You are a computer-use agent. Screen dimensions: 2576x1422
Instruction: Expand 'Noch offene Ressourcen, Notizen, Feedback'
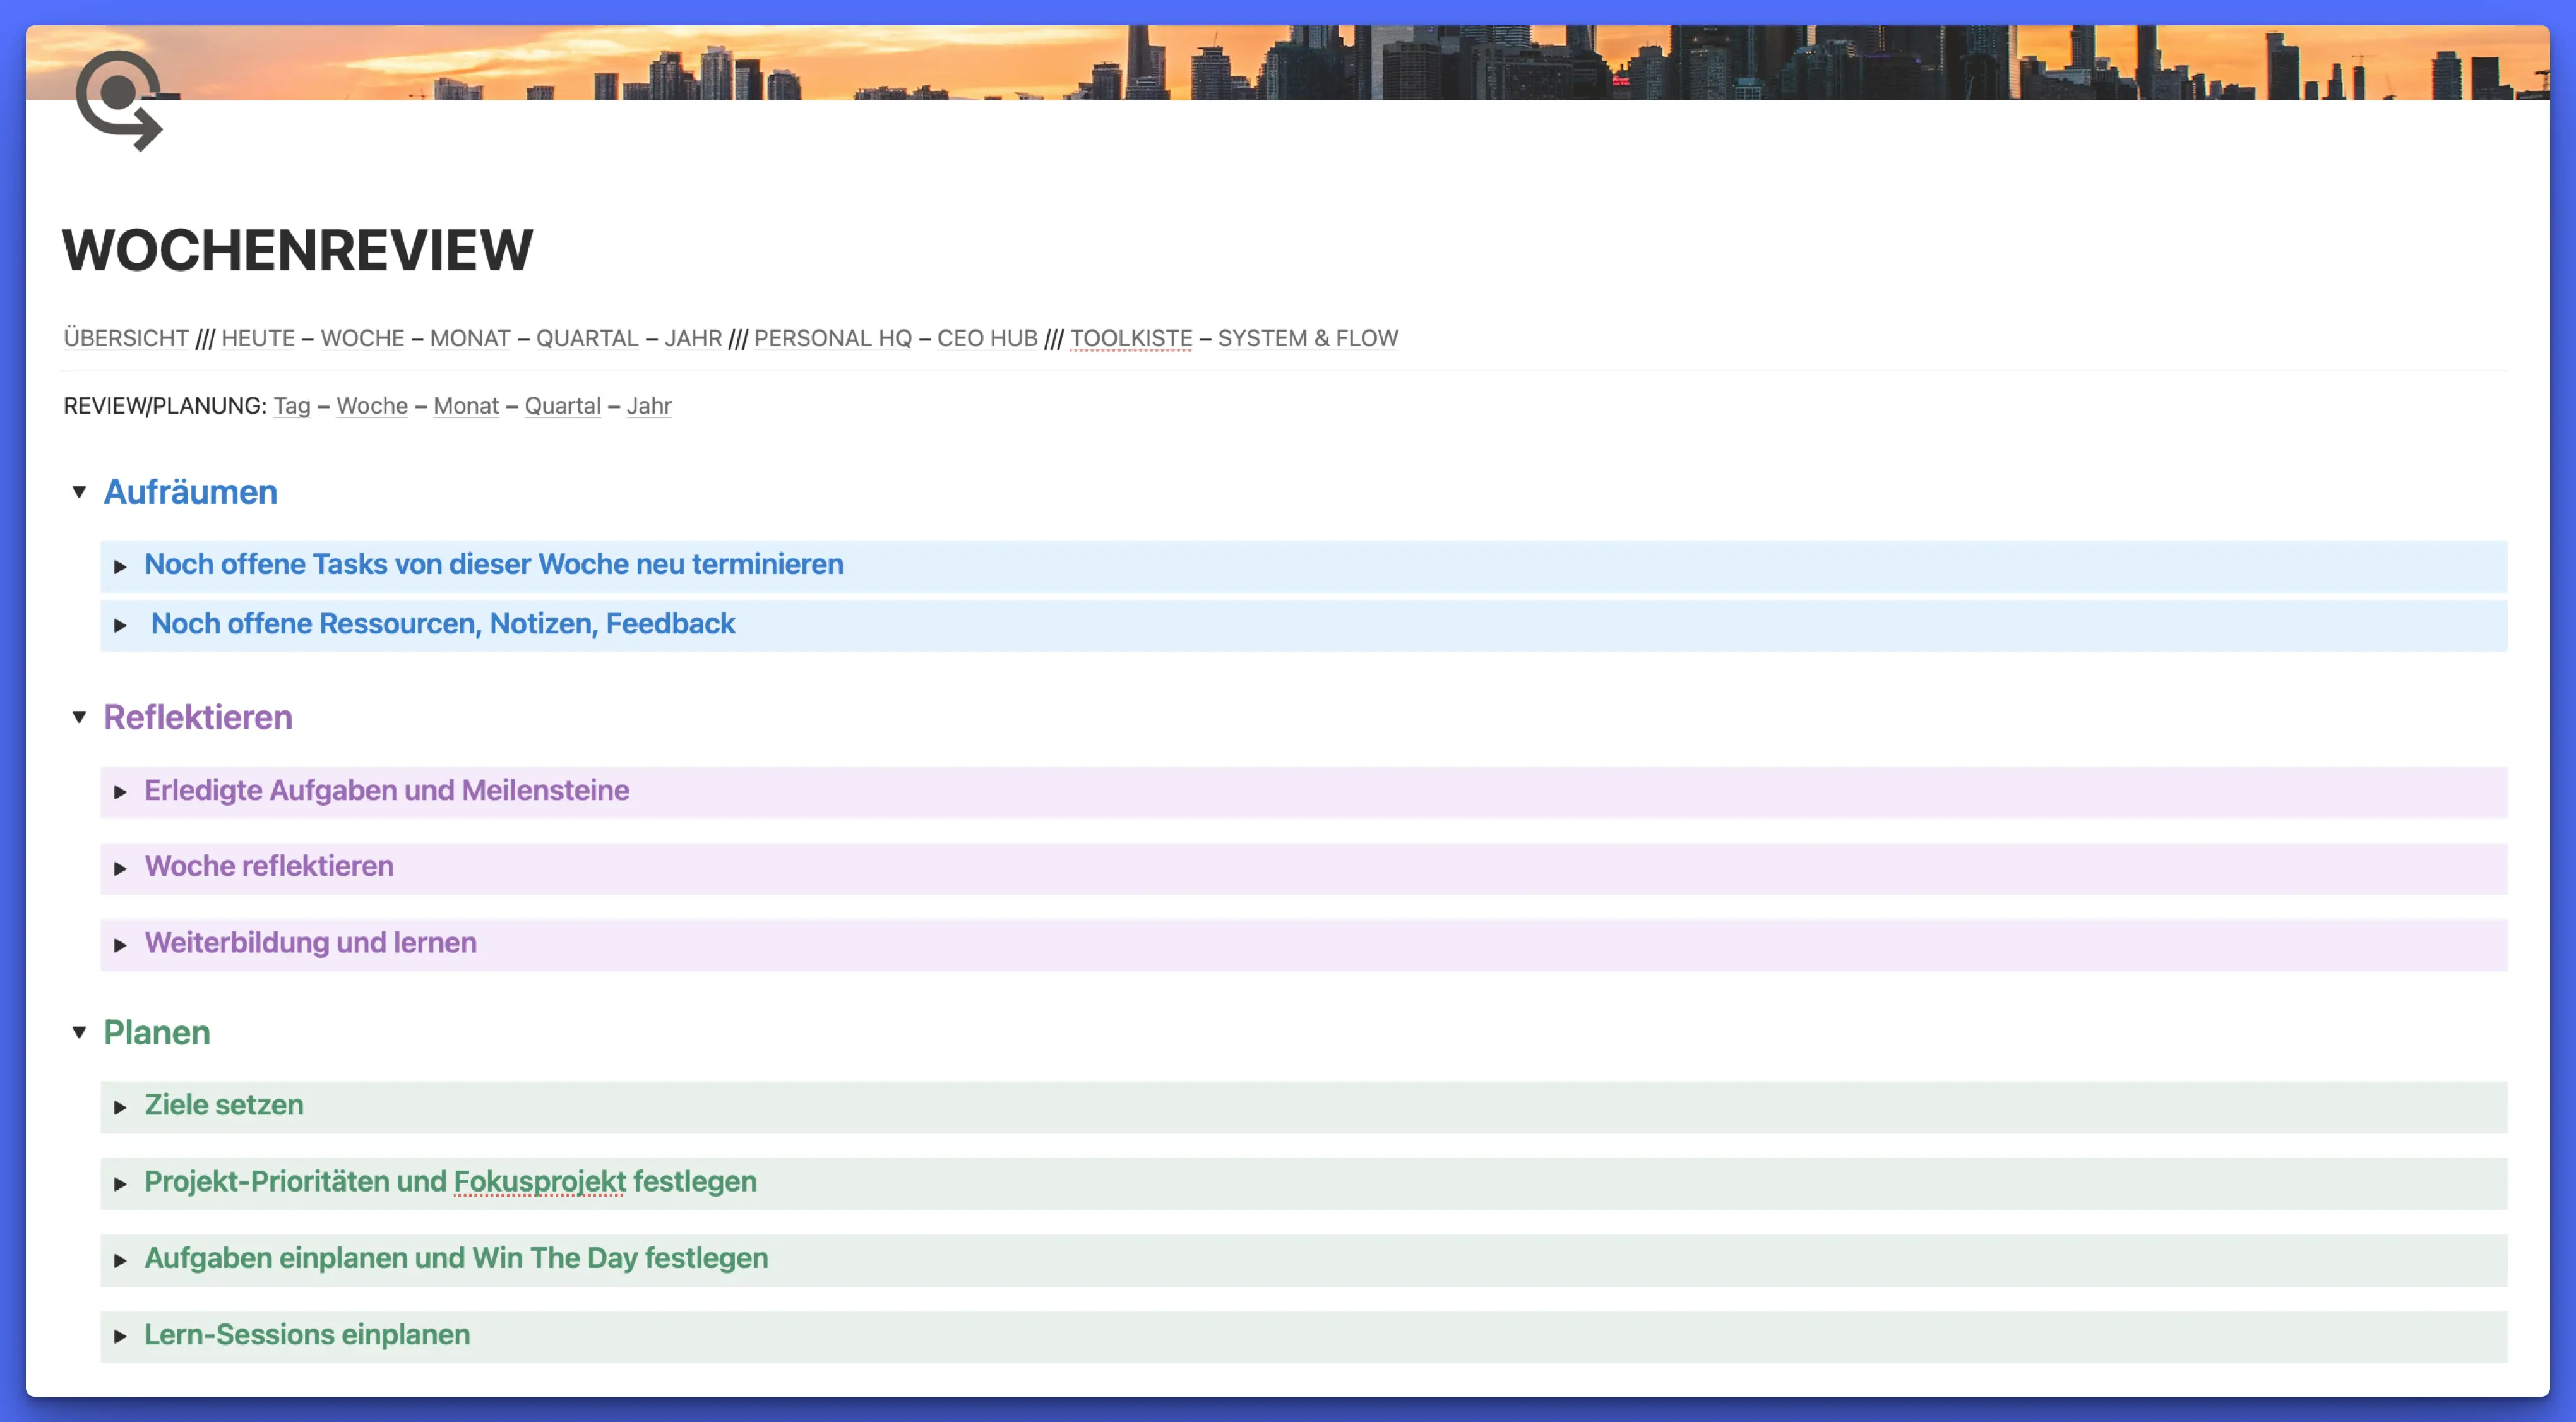[120, 625]
